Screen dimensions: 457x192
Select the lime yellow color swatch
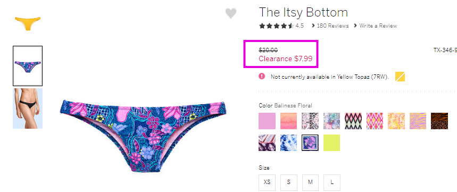(331, 143)
